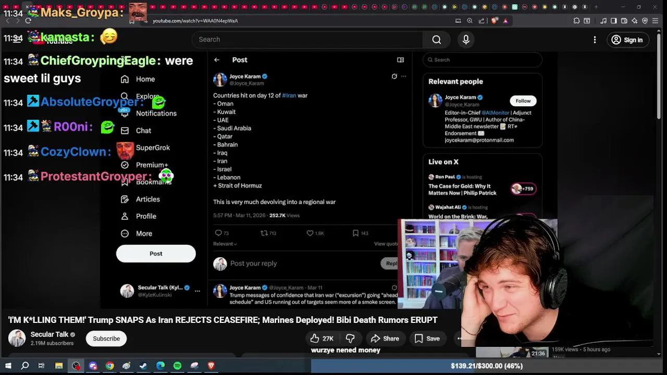Viewport: 667px width, 375px height.
Task: Open YouTube settings three-dot menu
Action: 595,40
